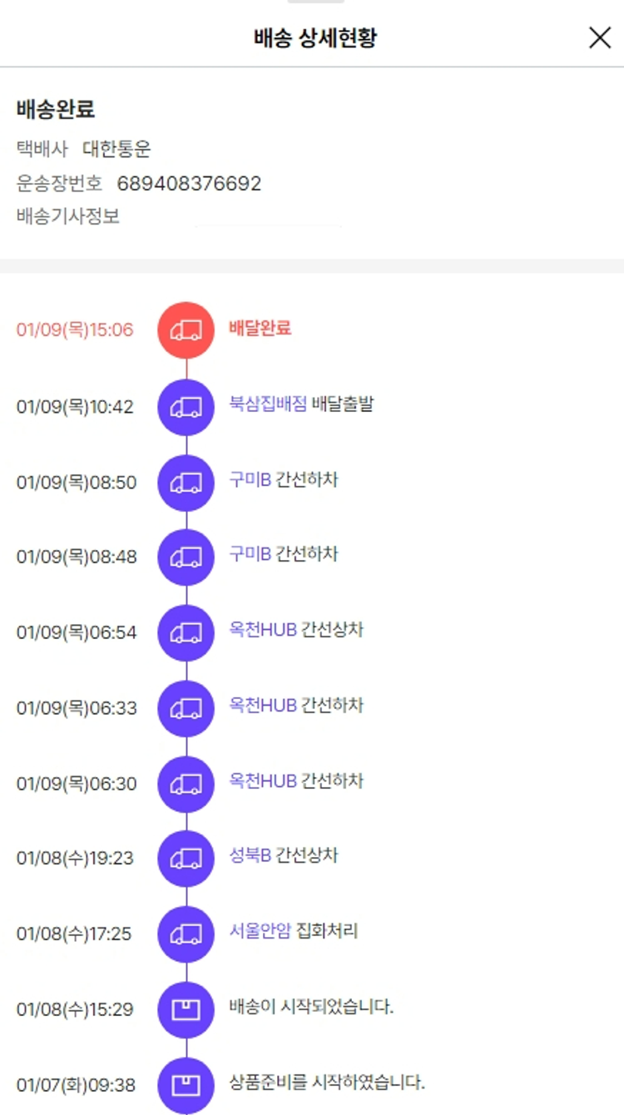Open the 북삼집배점 location link
The image size is (624, 1115).
tap(268, 404)
